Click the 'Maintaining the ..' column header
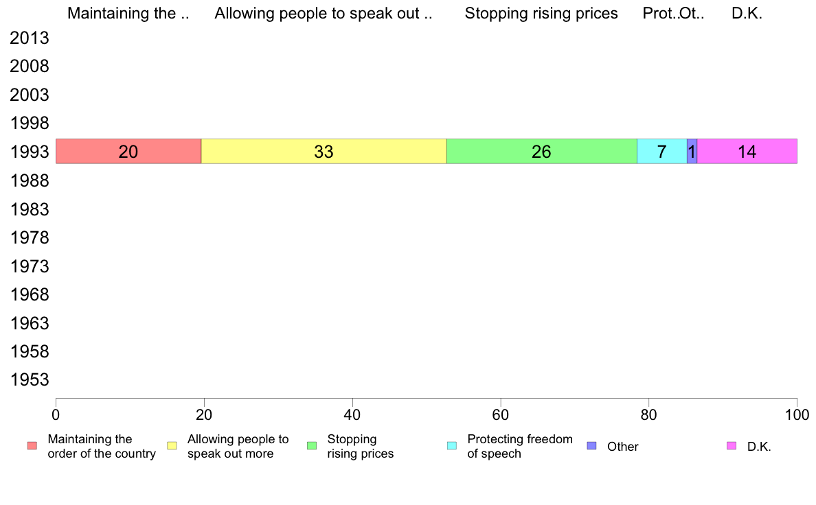 coord(128,14)
